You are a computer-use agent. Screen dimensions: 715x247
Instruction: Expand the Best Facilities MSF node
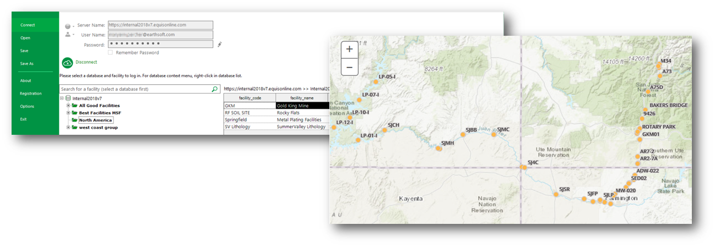[x=68, y=113]
